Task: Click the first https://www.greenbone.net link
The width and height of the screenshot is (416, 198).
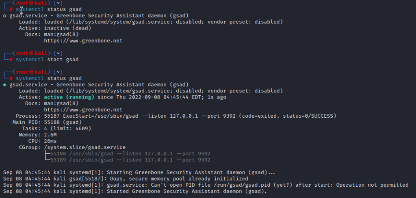Action: [83, 41]
